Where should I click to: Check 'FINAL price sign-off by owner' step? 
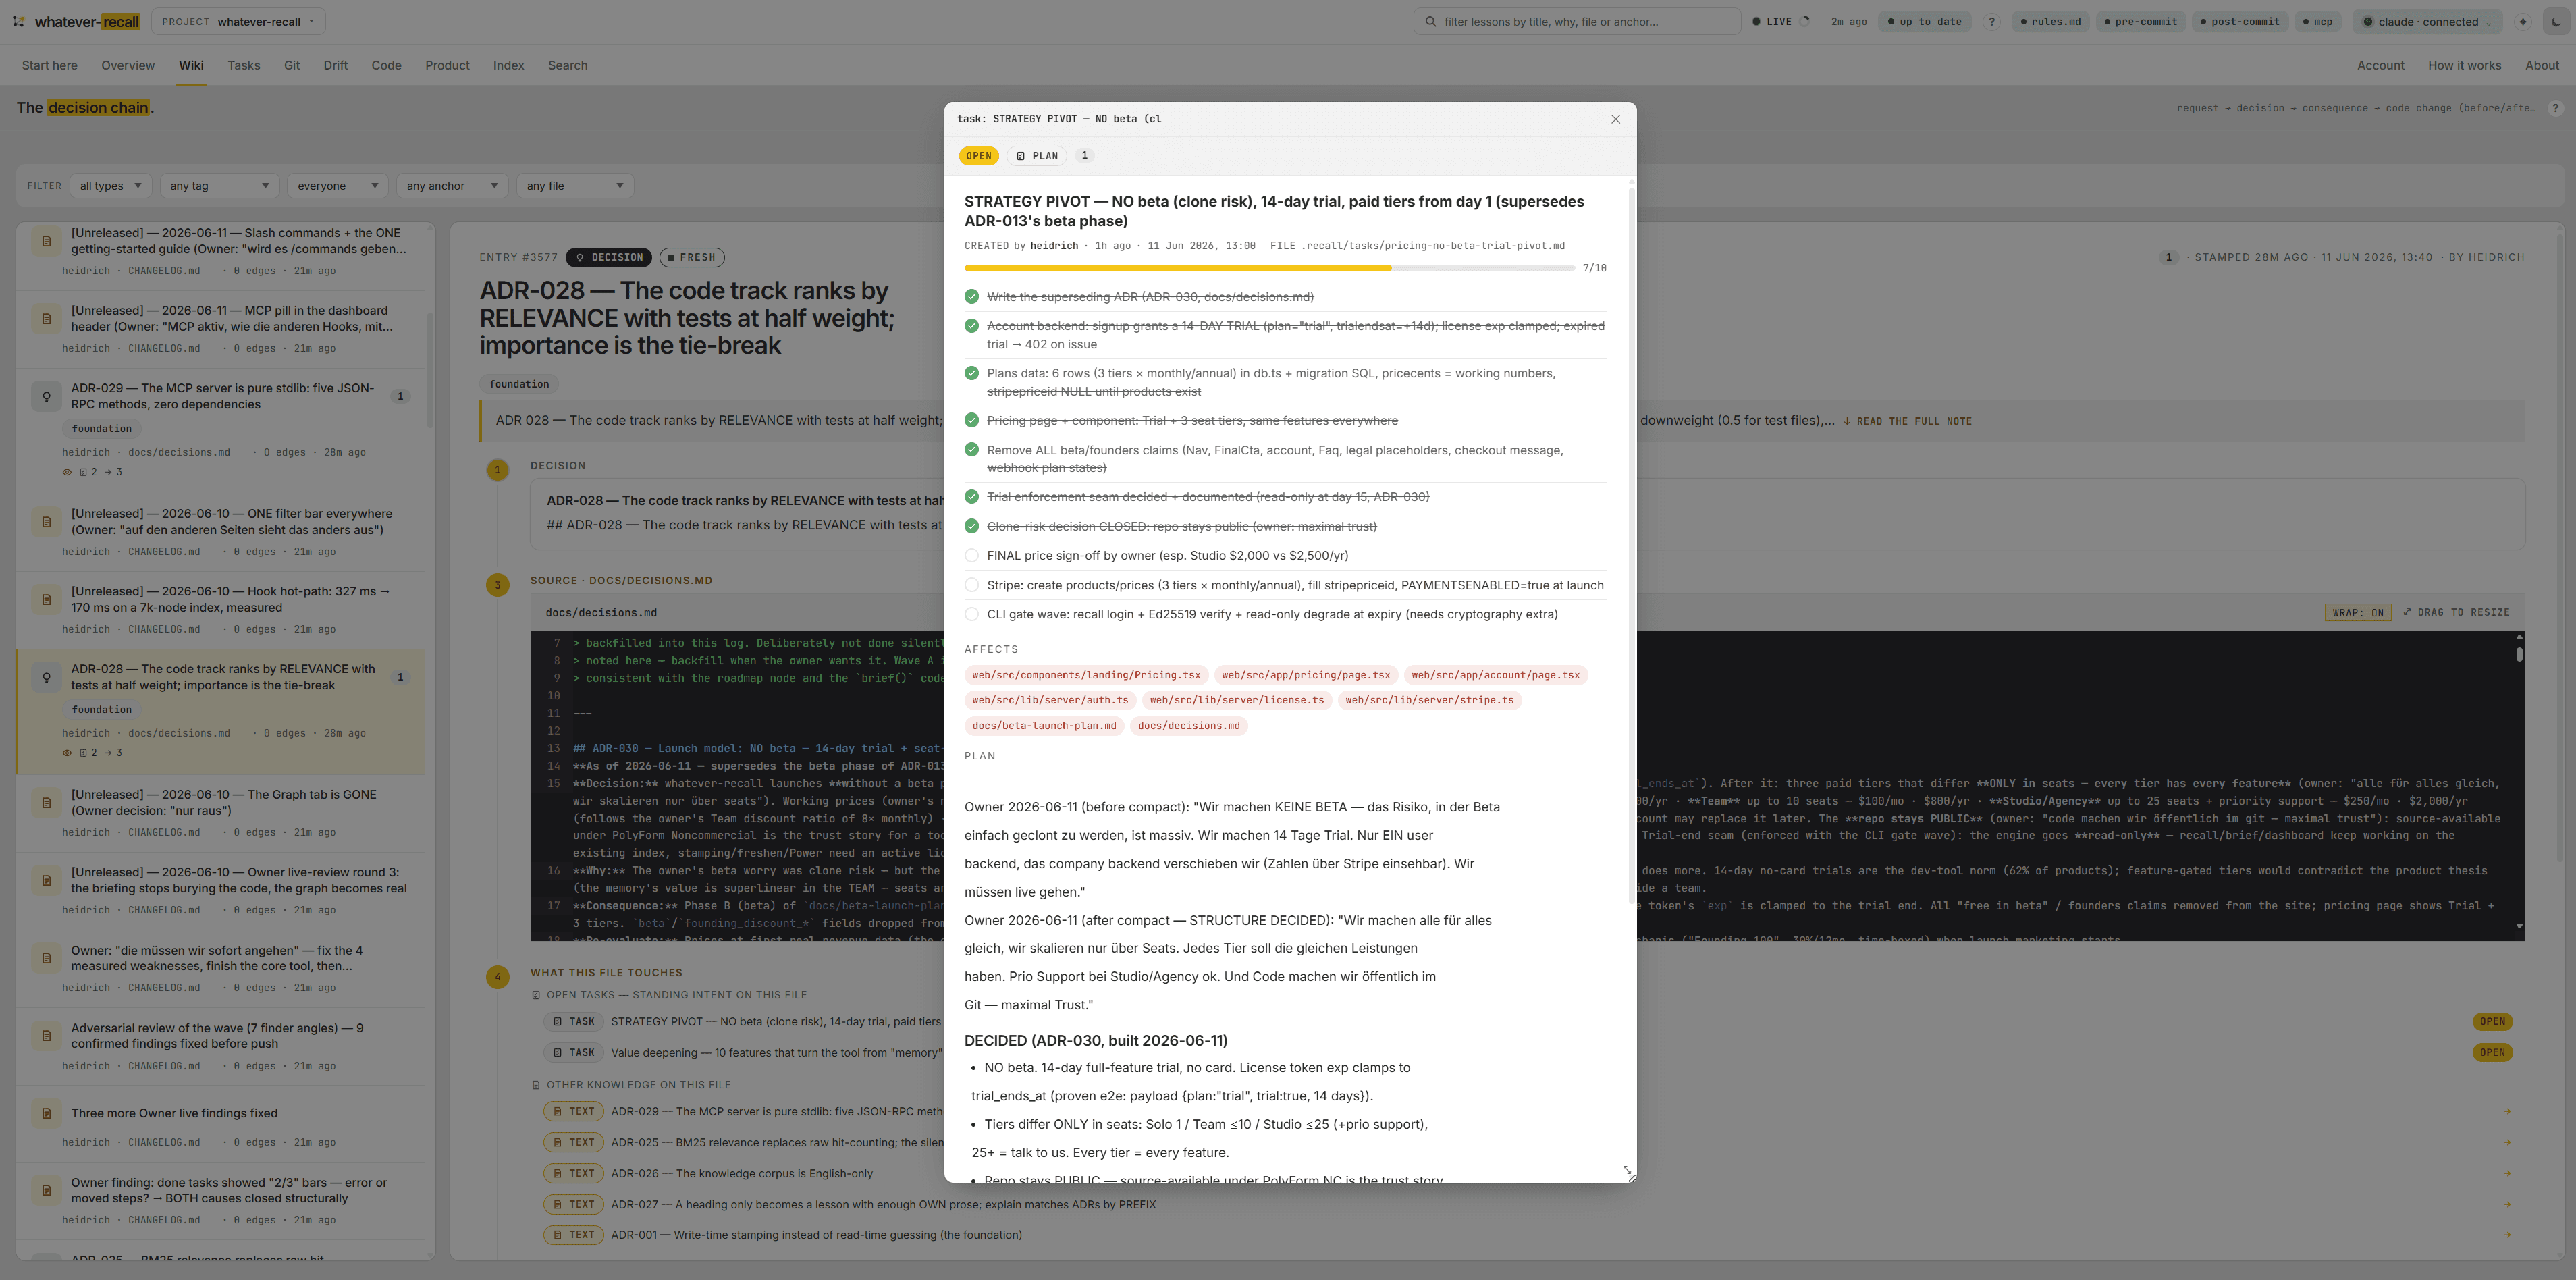(x=971, y=555)
